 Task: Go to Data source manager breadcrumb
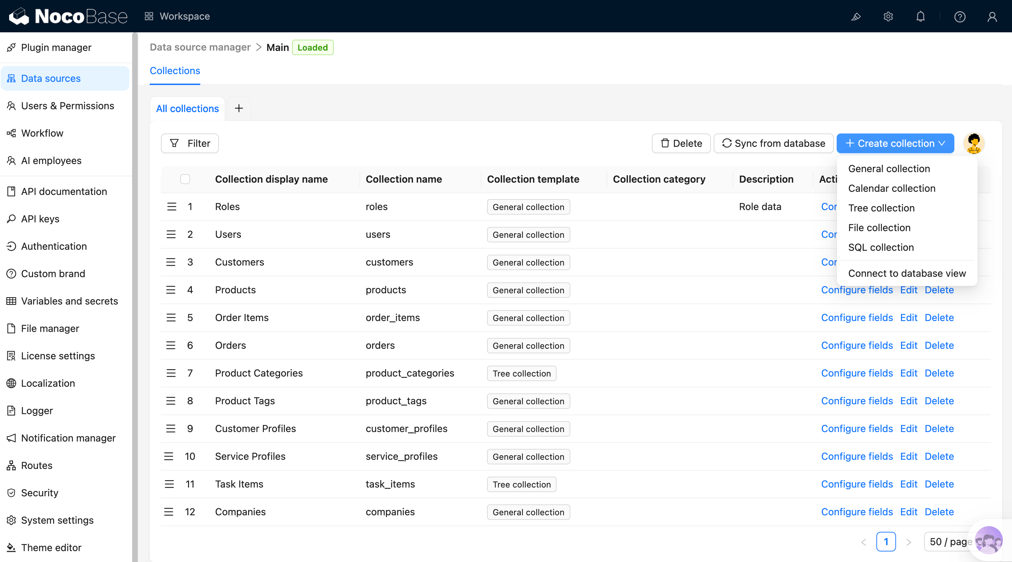[200, 47]
